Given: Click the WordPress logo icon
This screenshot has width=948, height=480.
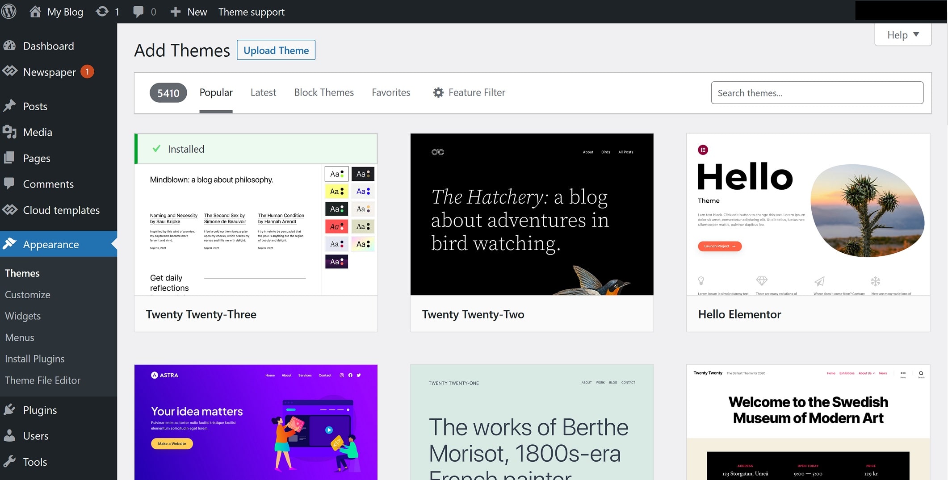Looking at the screenshot, I should click(9, 12).
